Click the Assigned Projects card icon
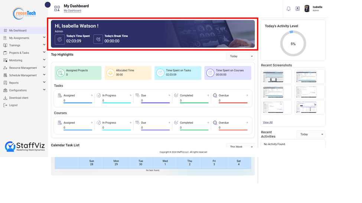This screenshot has height=203, width=362. point(61,73)
